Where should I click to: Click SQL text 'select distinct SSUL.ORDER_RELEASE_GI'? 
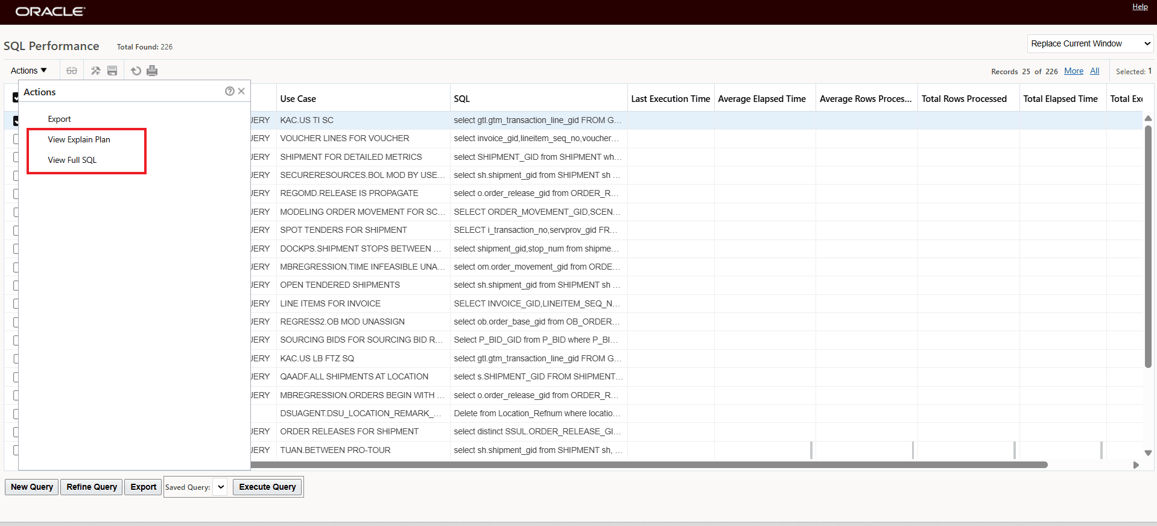coord(537,431)
